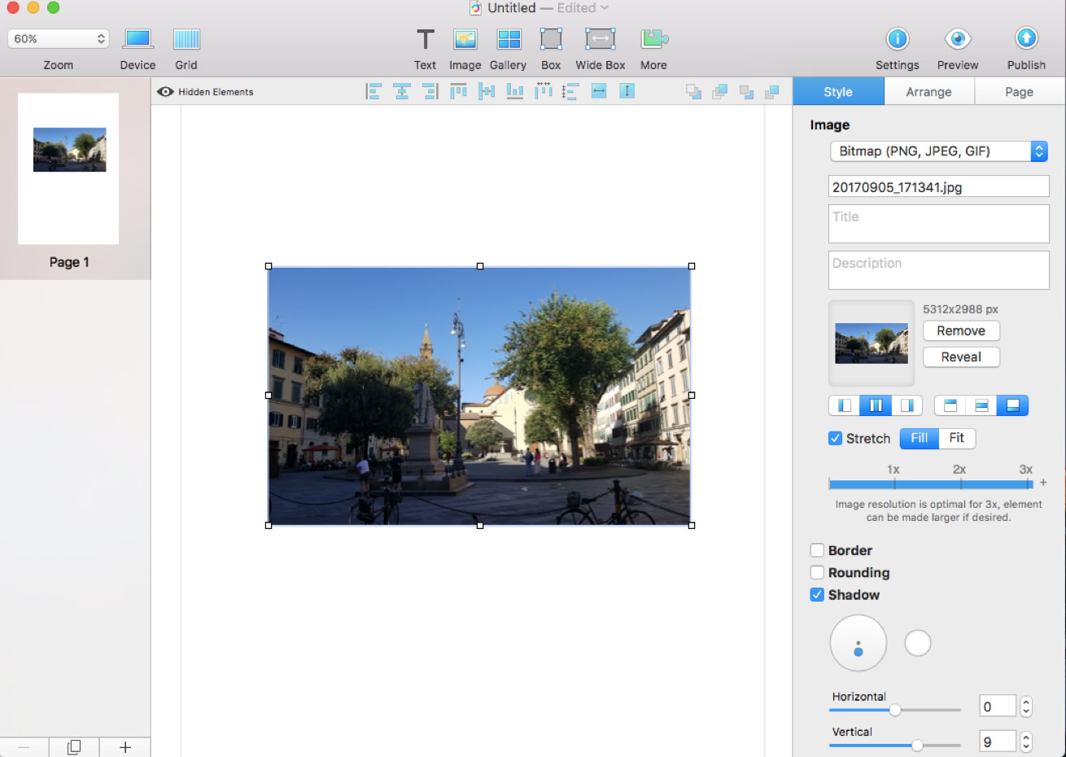Open the Preview eye icon
Image resolution: width=1066 pixels, height=757 pixels.
pos(957,39)
